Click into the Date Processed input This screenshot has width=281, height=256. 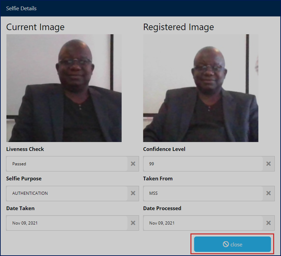point(203,223)
